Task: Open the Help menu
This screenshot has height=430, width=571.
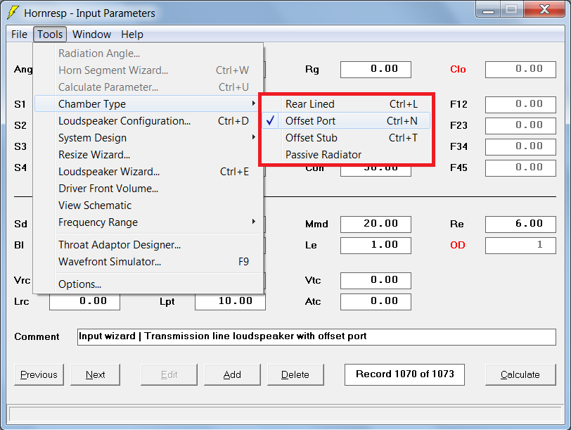Action: [x=131, y=34]
